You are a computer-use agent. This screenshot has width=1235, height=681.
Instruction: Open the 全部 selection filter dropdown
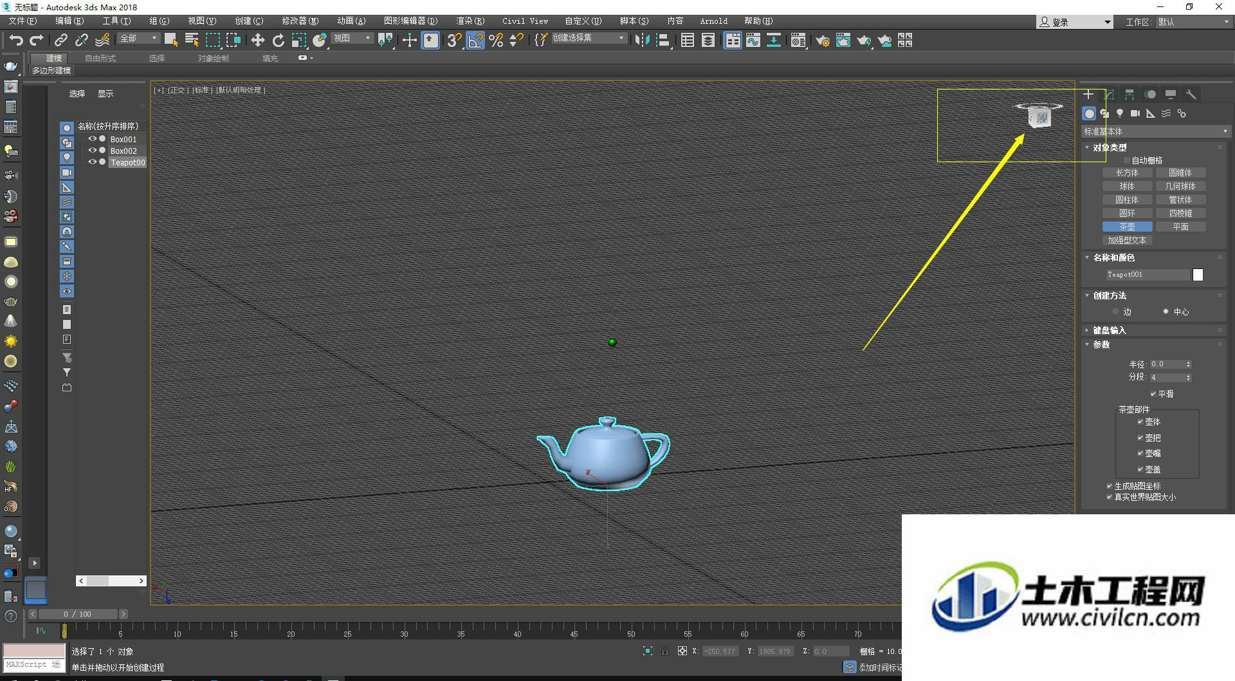point(138,39)
